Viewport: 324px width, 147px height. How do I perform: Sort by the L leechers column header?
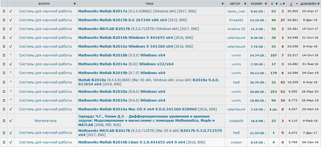pos(282,4)
